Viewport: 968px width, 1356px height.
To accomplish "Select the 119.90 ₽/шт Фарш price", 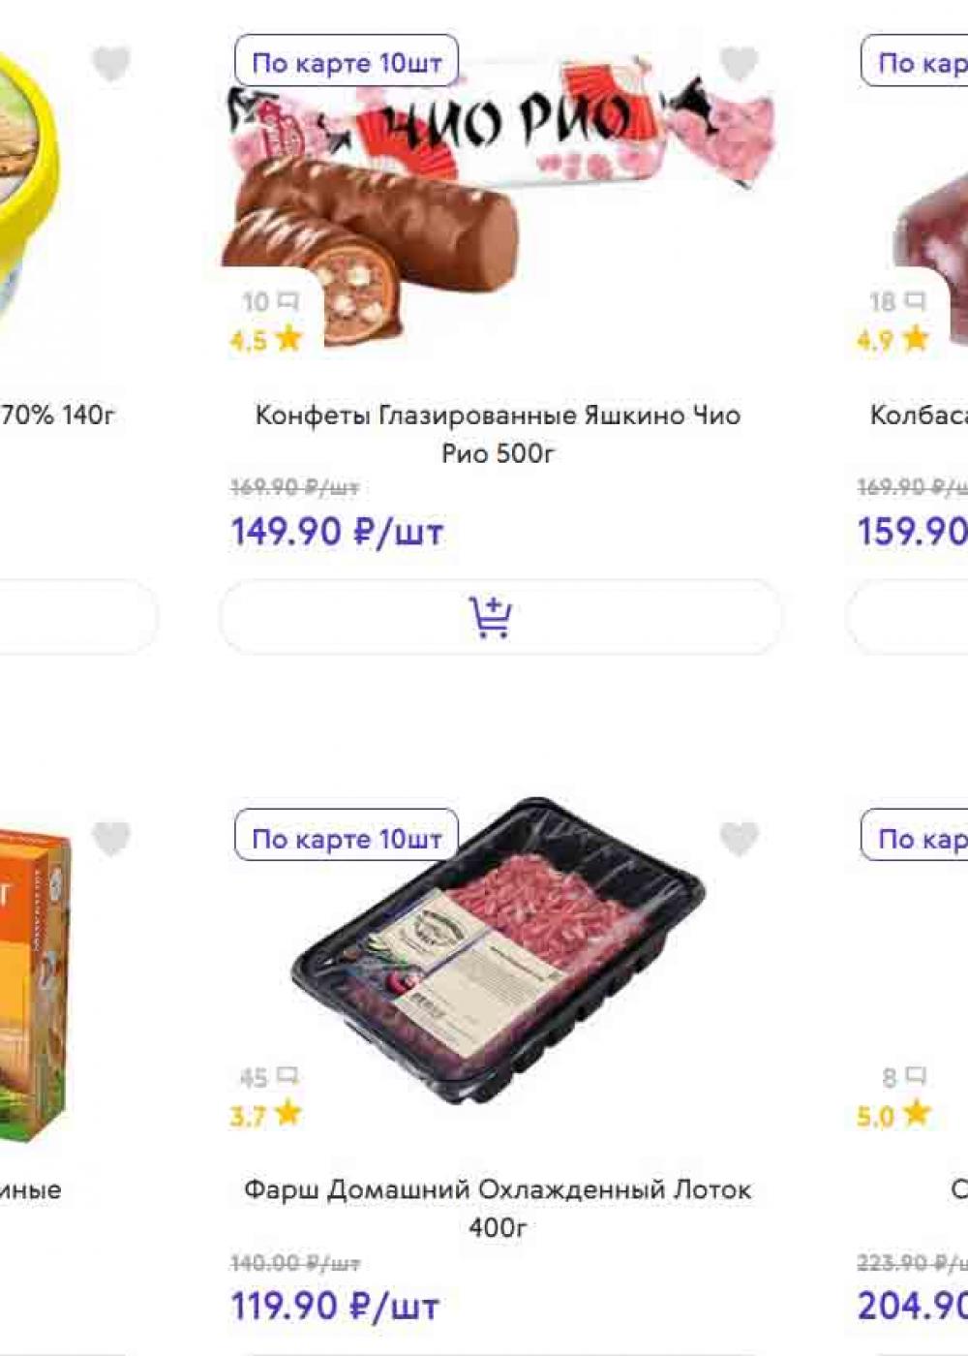I will pyautogui.click(x=335, y=1307).
